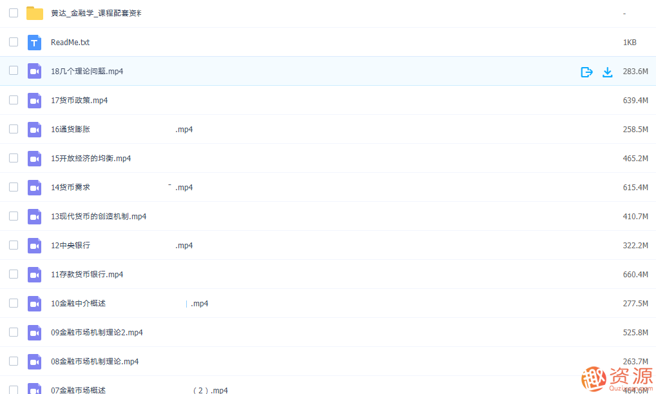Open file name 11存款货币银行.mp4
The height and width of the screenshot is (394, 656).
[x=87, y=275]
